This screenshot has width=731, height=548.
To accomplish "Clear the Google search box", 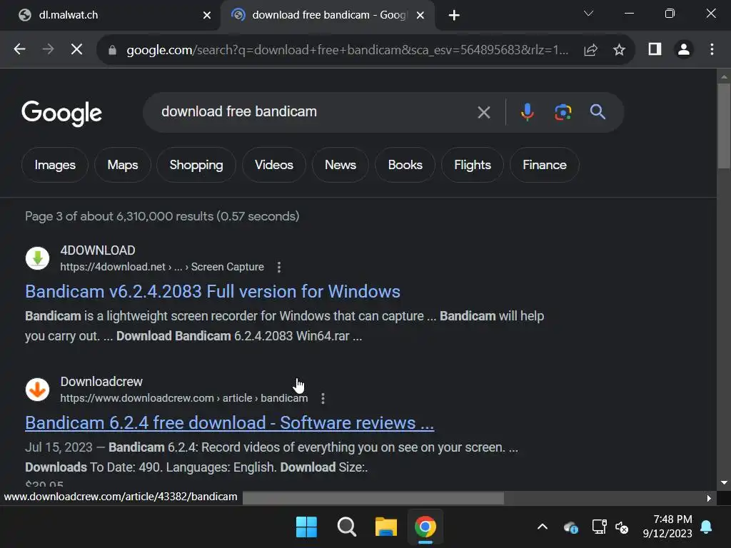I will (484, 112).
